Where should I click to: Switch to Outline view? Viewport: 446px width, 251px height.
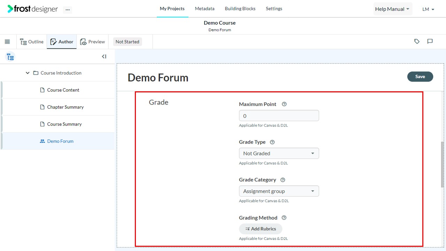click(32, 42)
